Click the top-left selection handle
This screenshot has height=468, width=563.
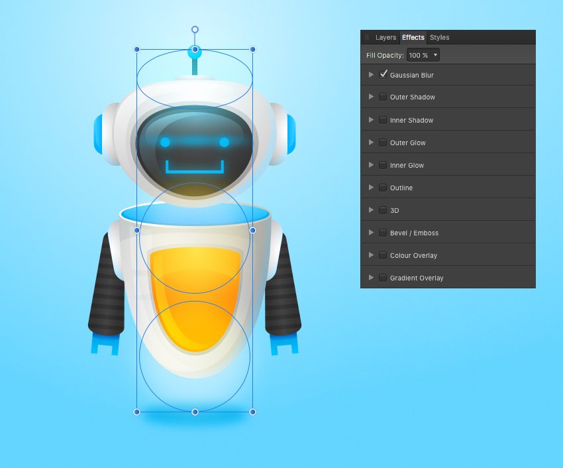point(136,49)
